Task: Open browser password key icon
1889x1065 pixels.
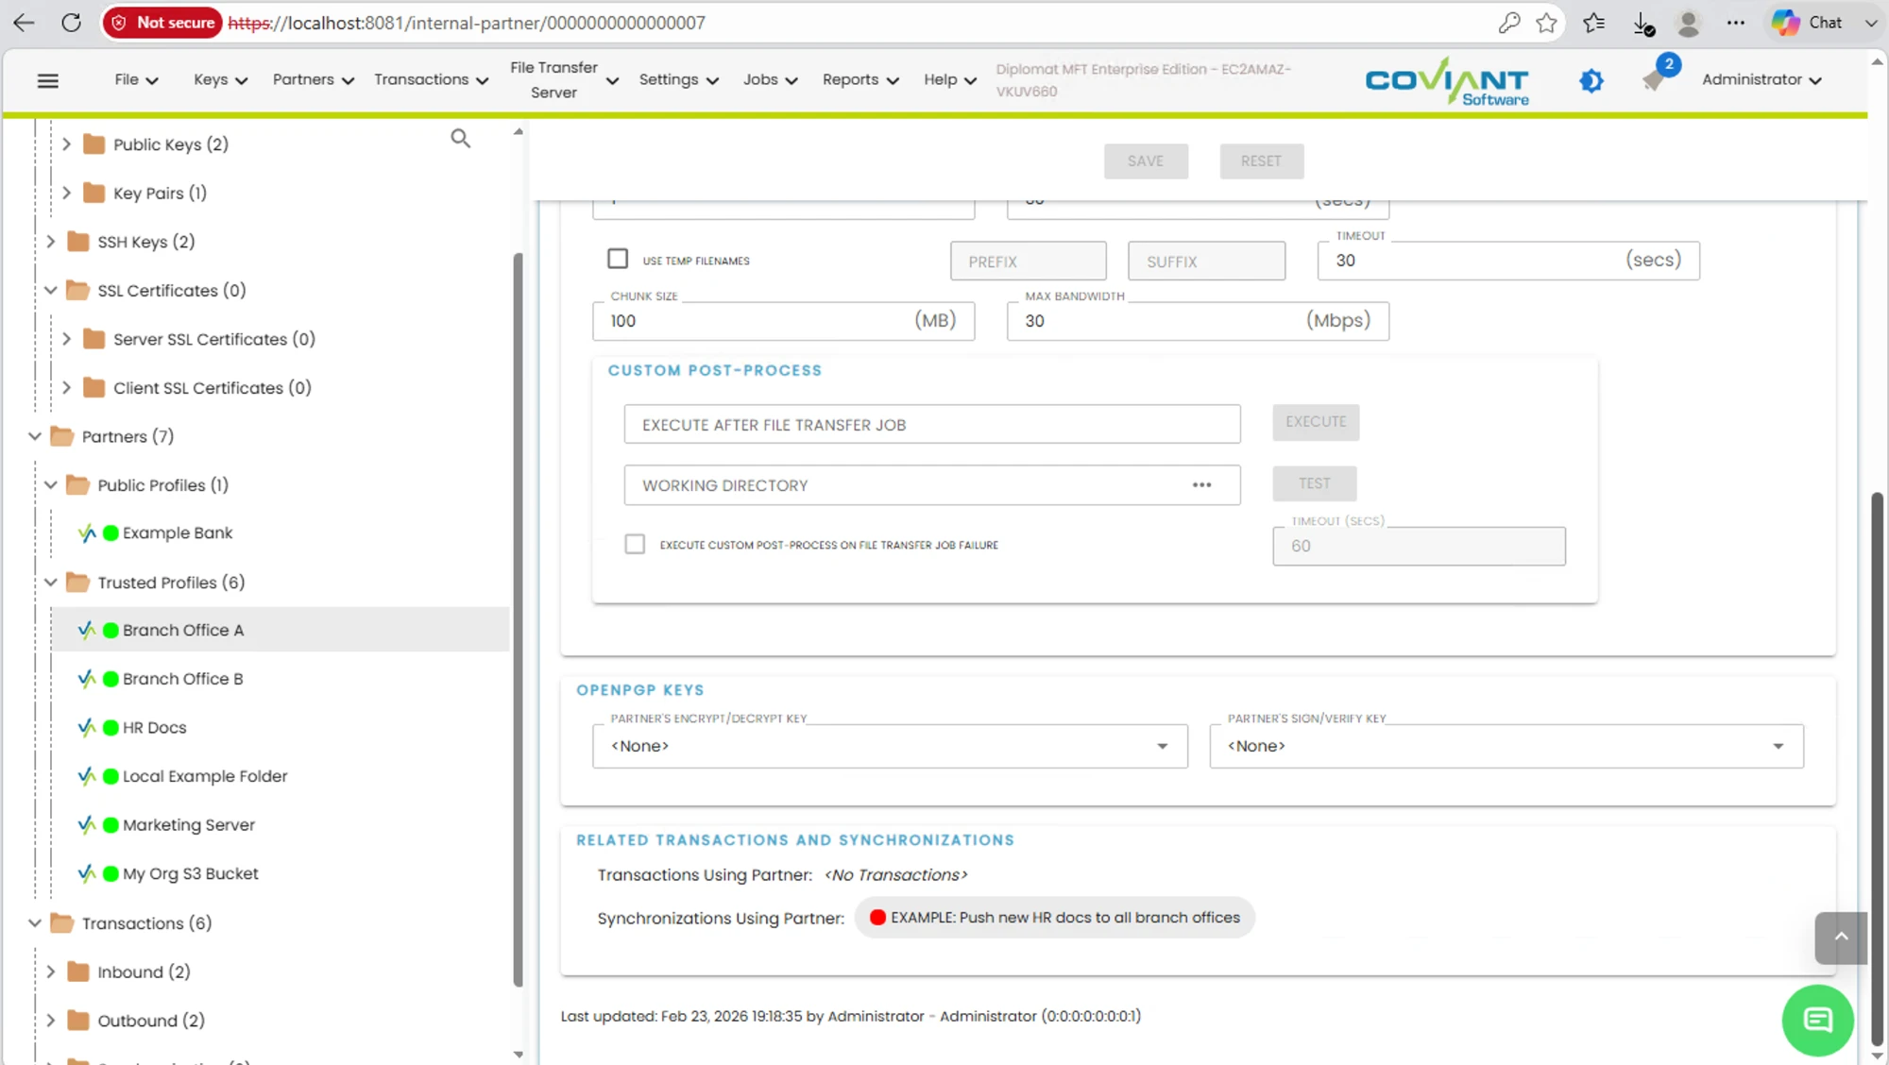Action: tap(1509, 23)
